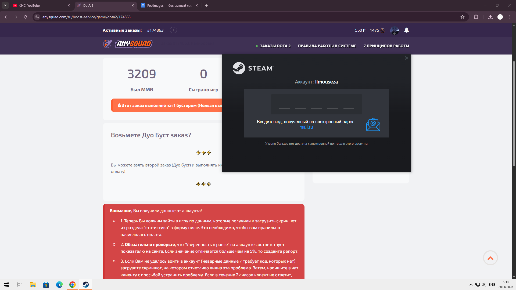Click the address bar URL
Viewport: 516px width, 290px height.
[x=87, y=17]
